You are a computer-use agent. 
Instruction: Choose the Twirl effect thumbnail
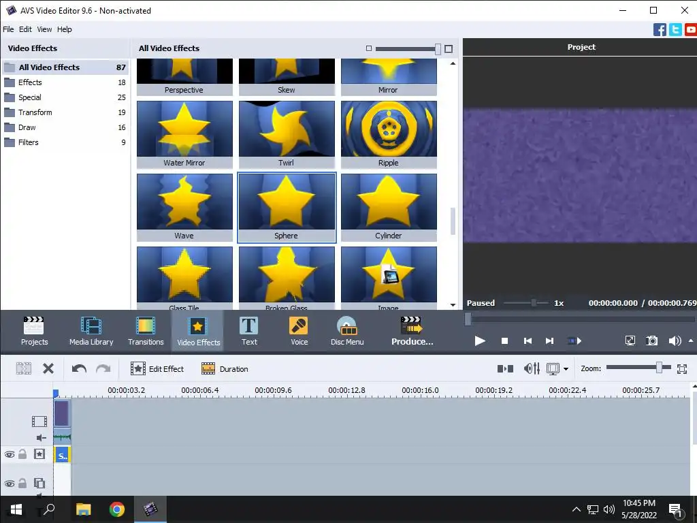(x=287, y=134)
